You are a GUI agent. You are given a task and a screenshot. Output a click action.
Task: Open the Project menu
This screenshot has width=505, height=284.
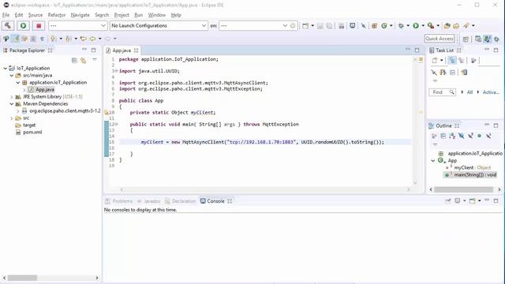122,15
